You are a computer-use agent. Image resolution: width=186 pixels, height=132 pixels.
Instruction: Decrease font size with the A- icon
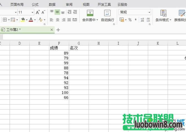[x=43, y=12]
